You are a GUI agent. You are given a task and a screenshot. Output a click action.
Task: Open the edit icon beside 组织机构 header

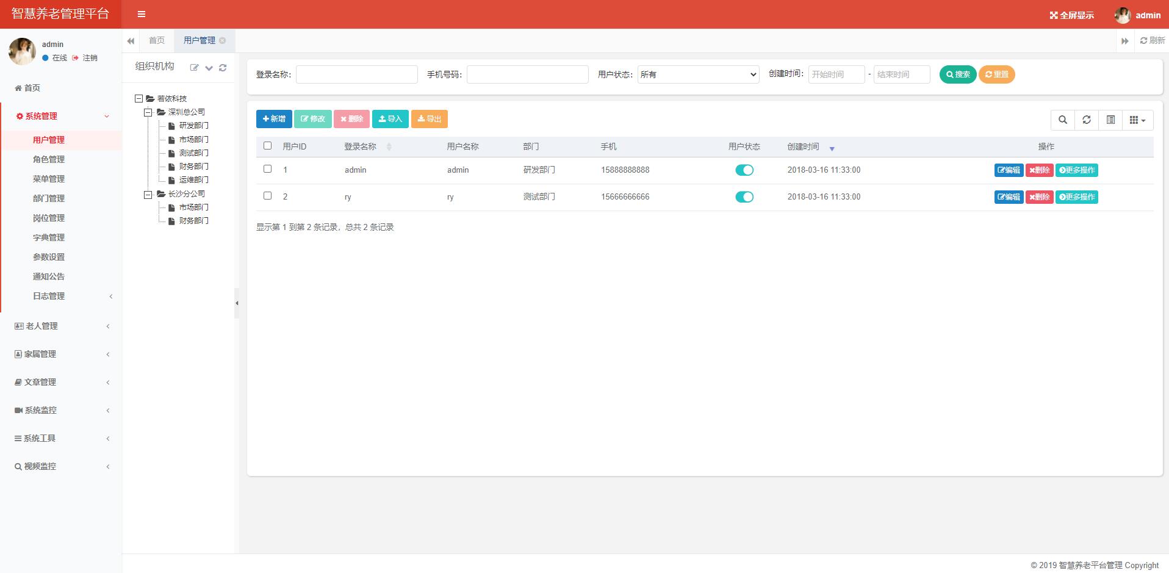pos(194,68)
